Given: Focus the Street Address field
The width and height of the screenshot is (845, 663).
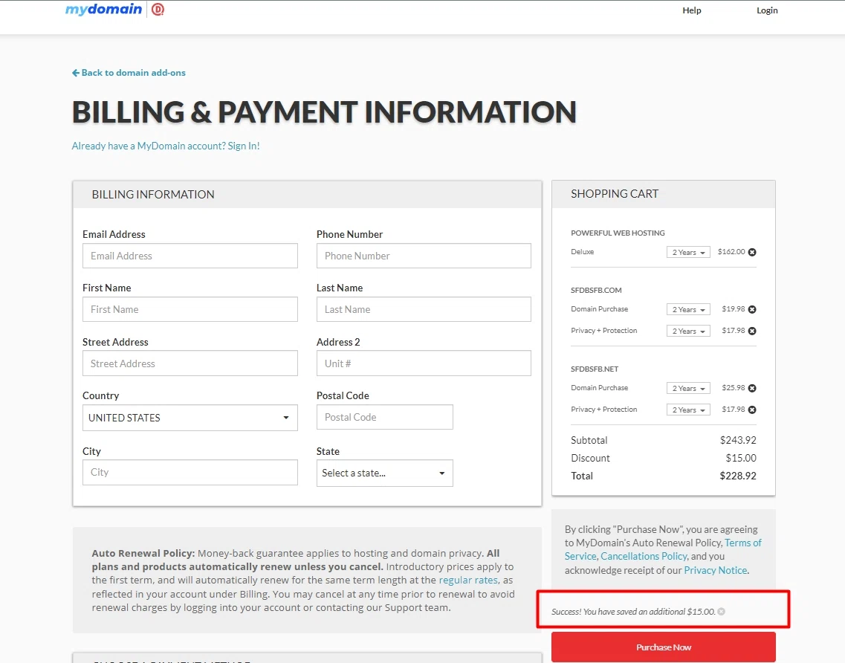Looking at the screenshot, I should pos(190,363).
